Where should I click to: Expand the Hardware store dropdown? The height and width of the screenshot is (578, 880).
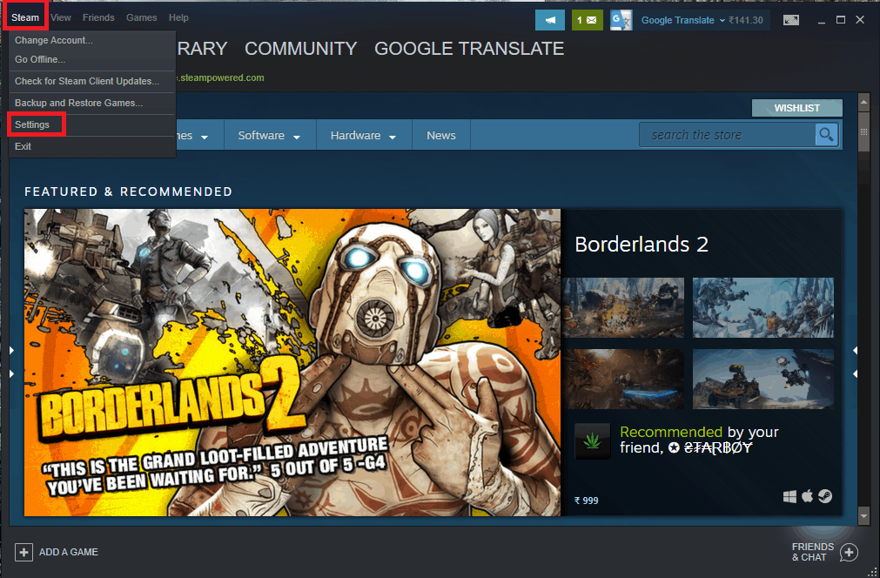point(363,135)
